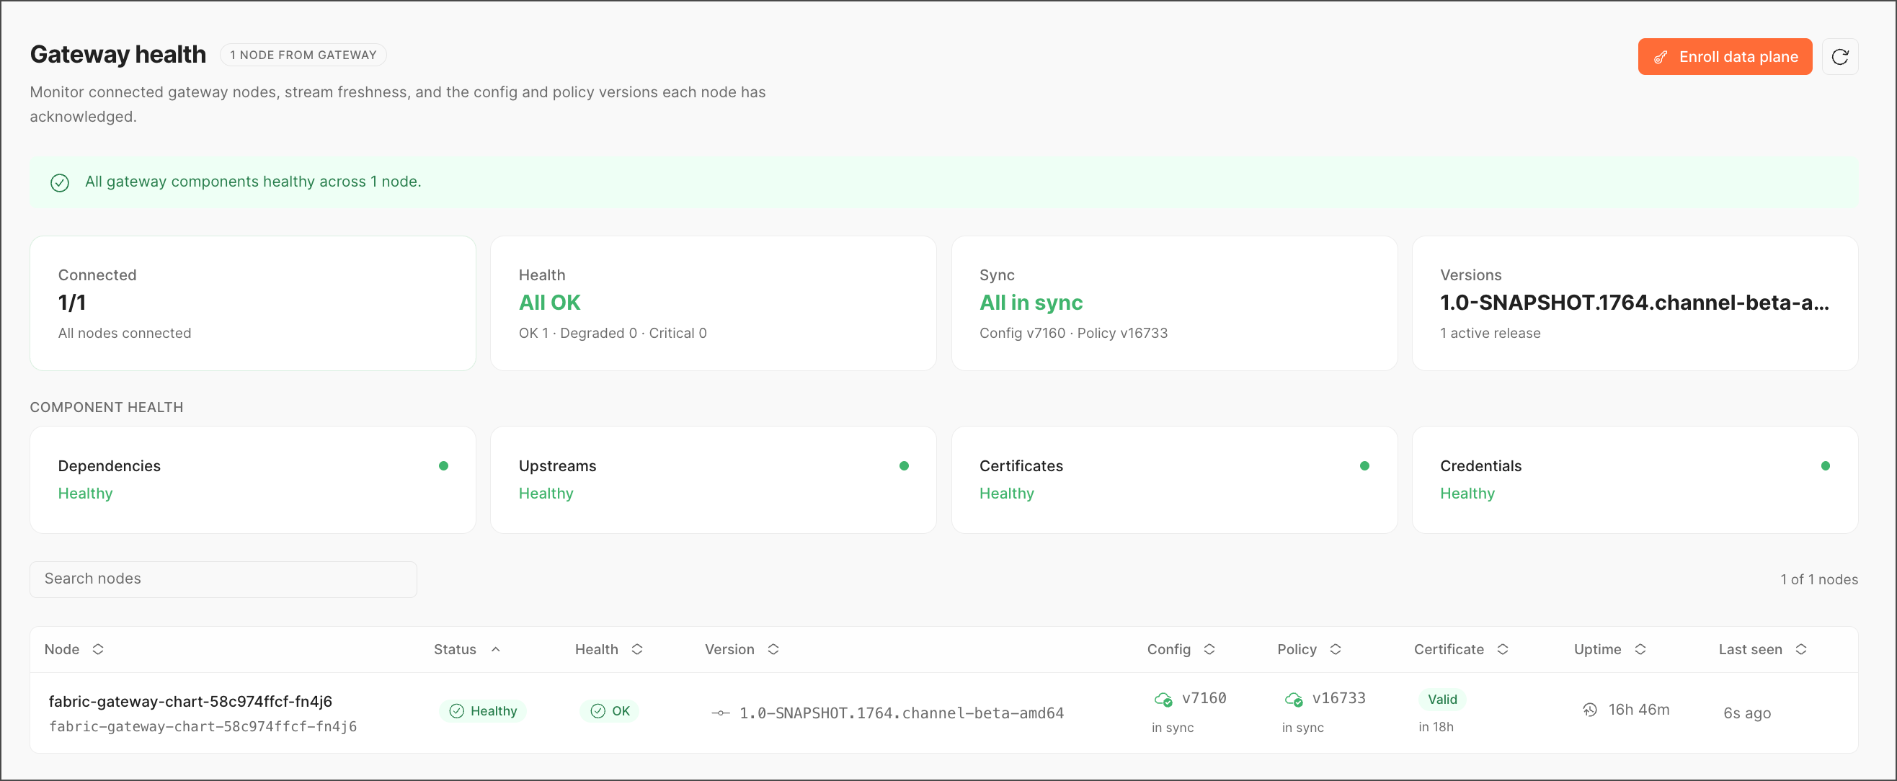Click the Versions summary card
This screenshot has width=1897, height=781.
[1635, 303]
